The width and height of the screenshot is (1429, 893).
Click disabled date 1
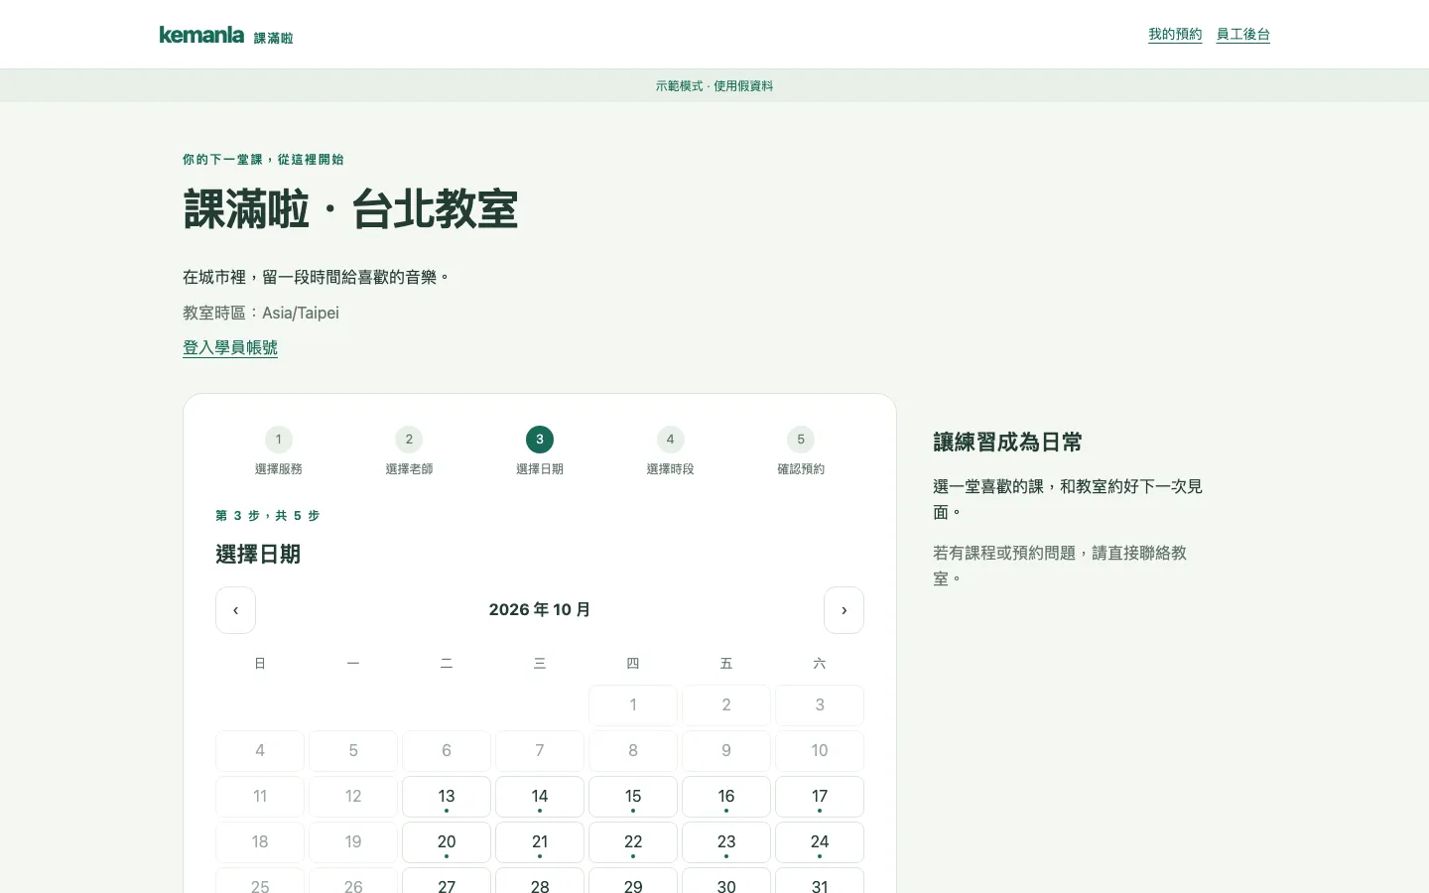click(x=633, y=705)
